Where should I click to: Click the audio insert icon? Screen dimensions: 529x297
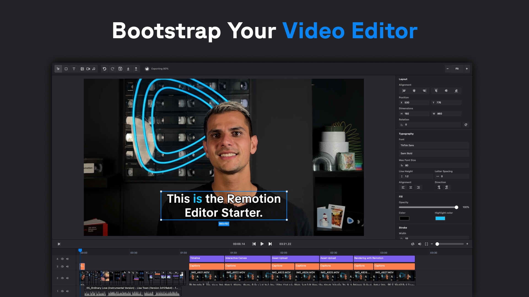(x=94, y=69)
